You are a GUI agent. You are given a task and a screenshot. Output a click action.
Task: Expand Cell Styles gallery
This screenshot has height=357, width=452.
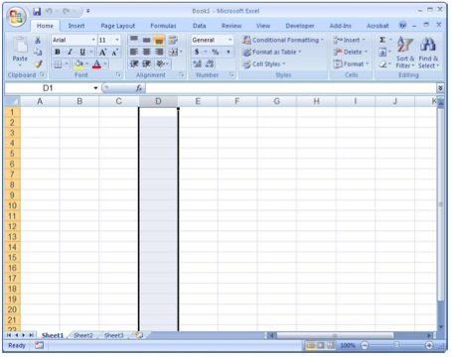[263, 64]
